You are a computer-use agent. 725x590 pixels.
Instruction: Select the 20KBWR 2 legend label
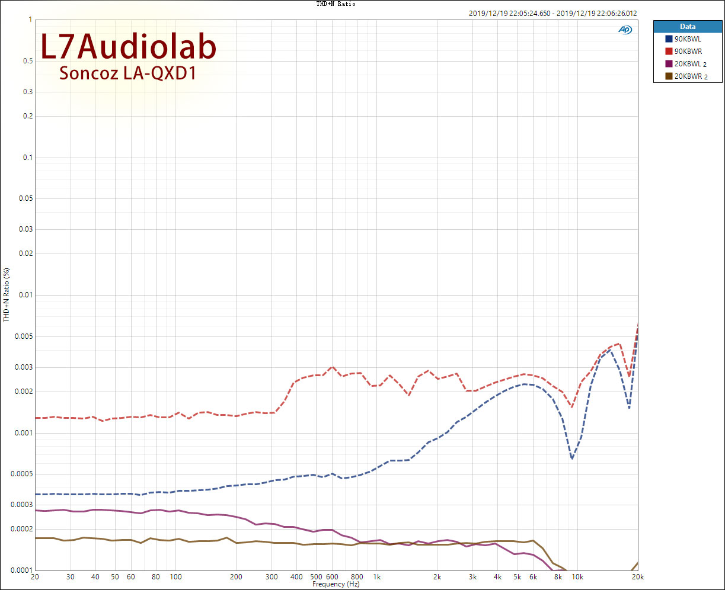[691, 76]
